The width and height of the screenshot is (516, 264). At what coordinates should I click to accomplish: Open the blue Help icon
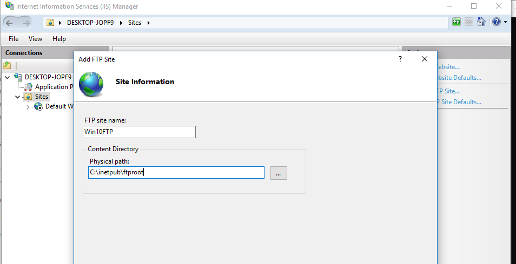(x=496, y=22)
